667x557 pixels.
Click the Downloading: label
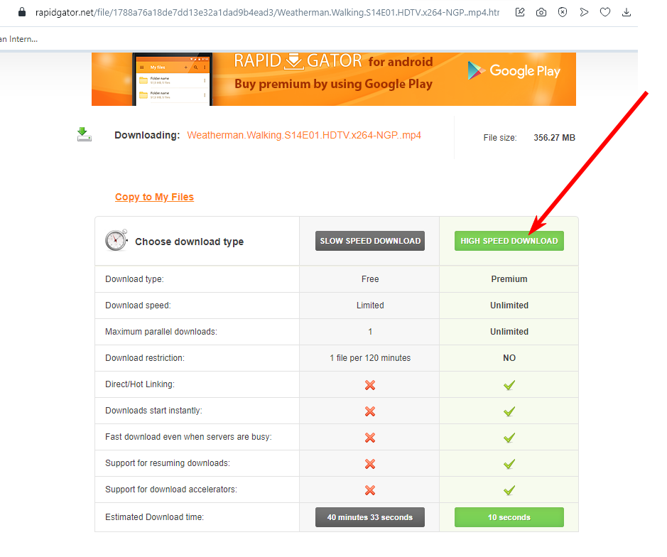pyautogui.click(x=147, y=135)
